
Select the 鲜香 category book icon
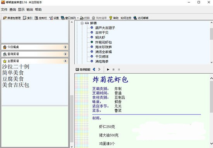[87, 23]
